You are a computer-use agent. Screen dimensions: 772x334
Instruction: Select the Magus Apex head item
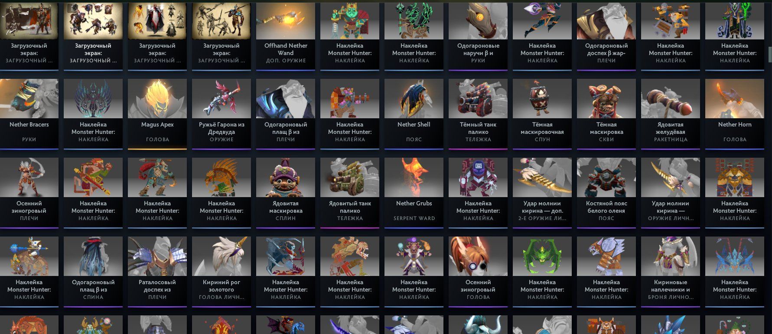(157, 114)
